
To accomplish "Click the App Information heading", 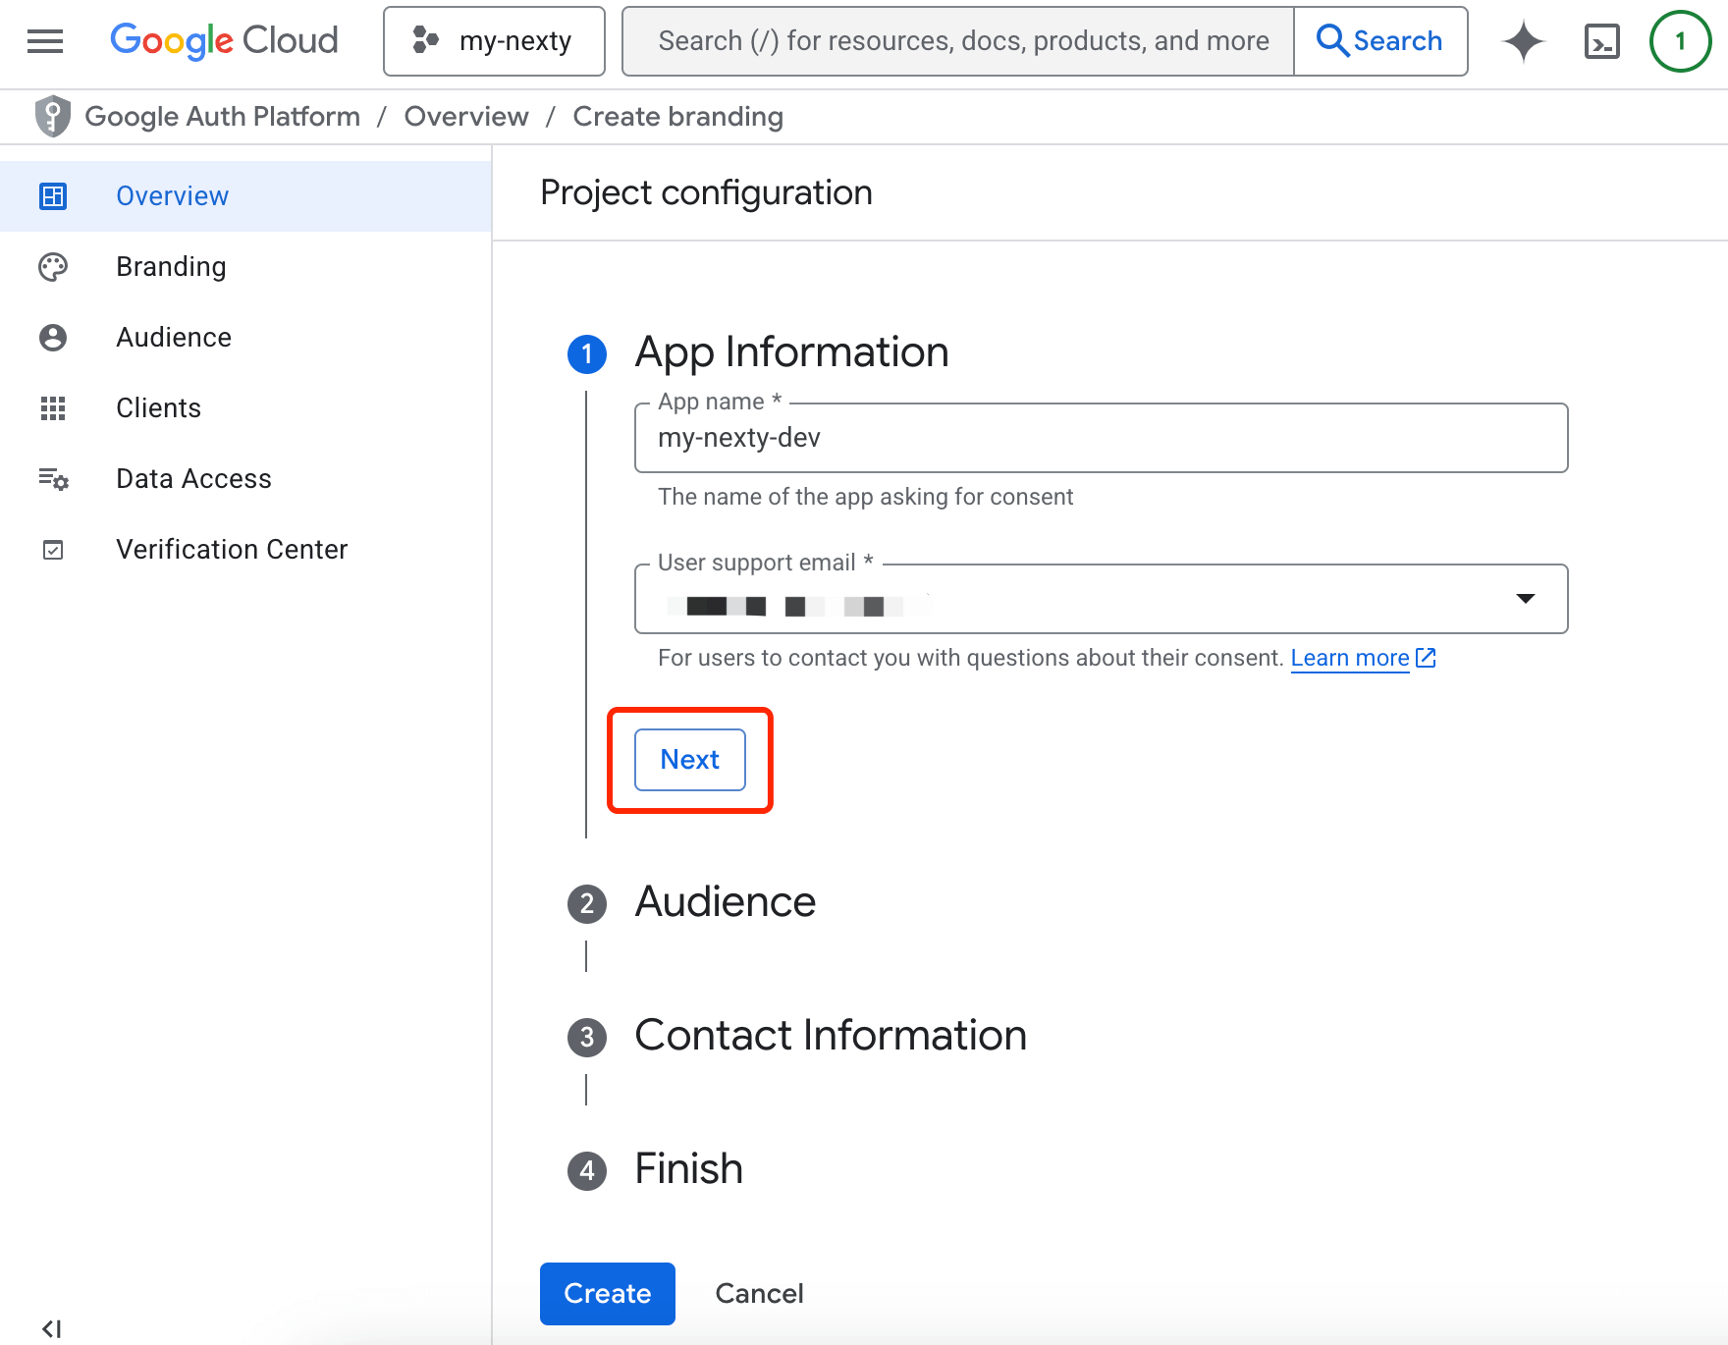I will coord(792,352).
